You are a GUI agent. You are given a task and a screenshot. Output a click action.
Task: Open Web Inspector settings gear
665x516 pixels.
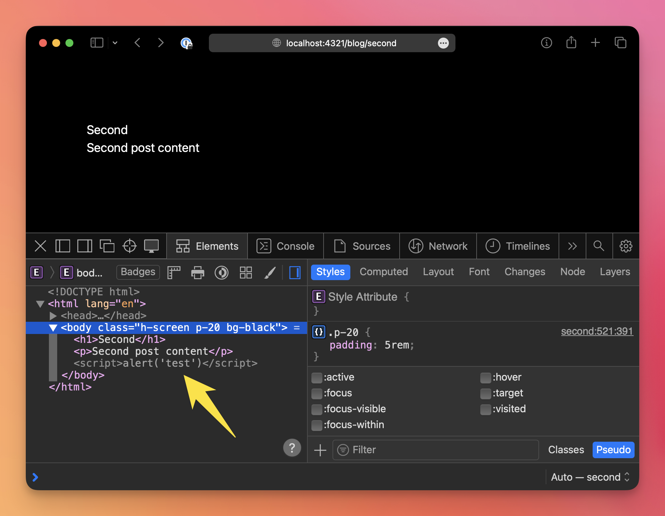point(626,246)
